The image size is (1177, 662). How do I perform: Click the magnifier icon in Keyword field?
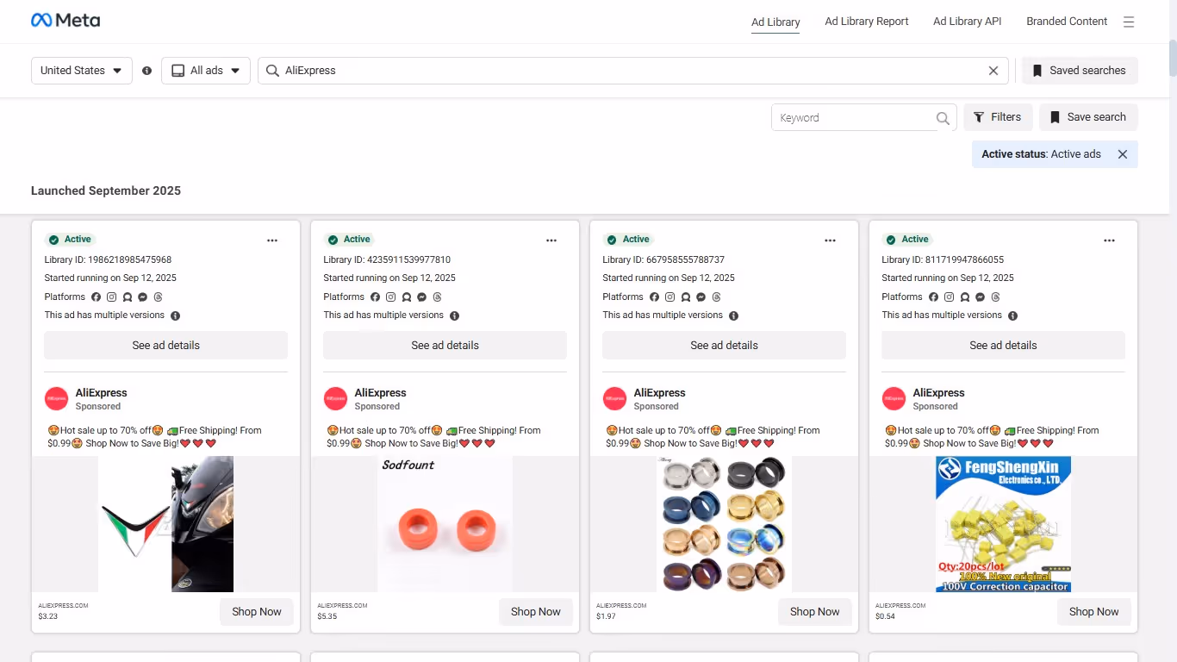click(943, 118)
